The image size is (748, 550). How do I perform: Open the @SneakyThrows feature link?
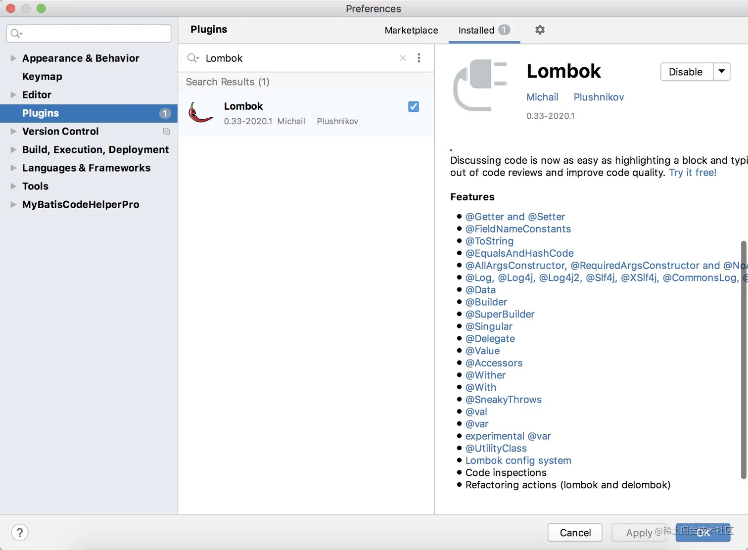pos(504,400)
